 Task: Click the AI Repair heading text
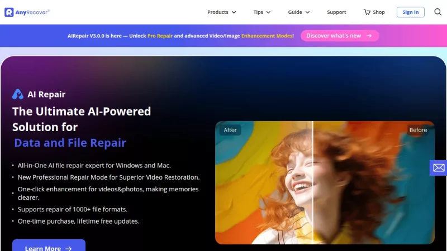point(46,94)
